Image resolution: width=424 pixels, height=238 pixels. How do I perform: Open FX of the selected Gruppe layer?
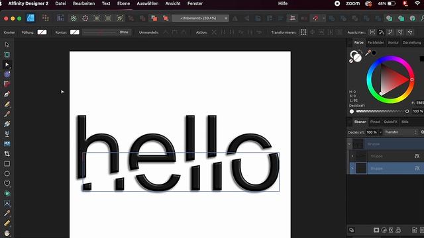tap(417, 168)
